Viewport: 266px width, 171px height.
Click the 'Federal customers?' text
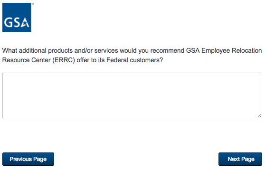pos(134,60)
